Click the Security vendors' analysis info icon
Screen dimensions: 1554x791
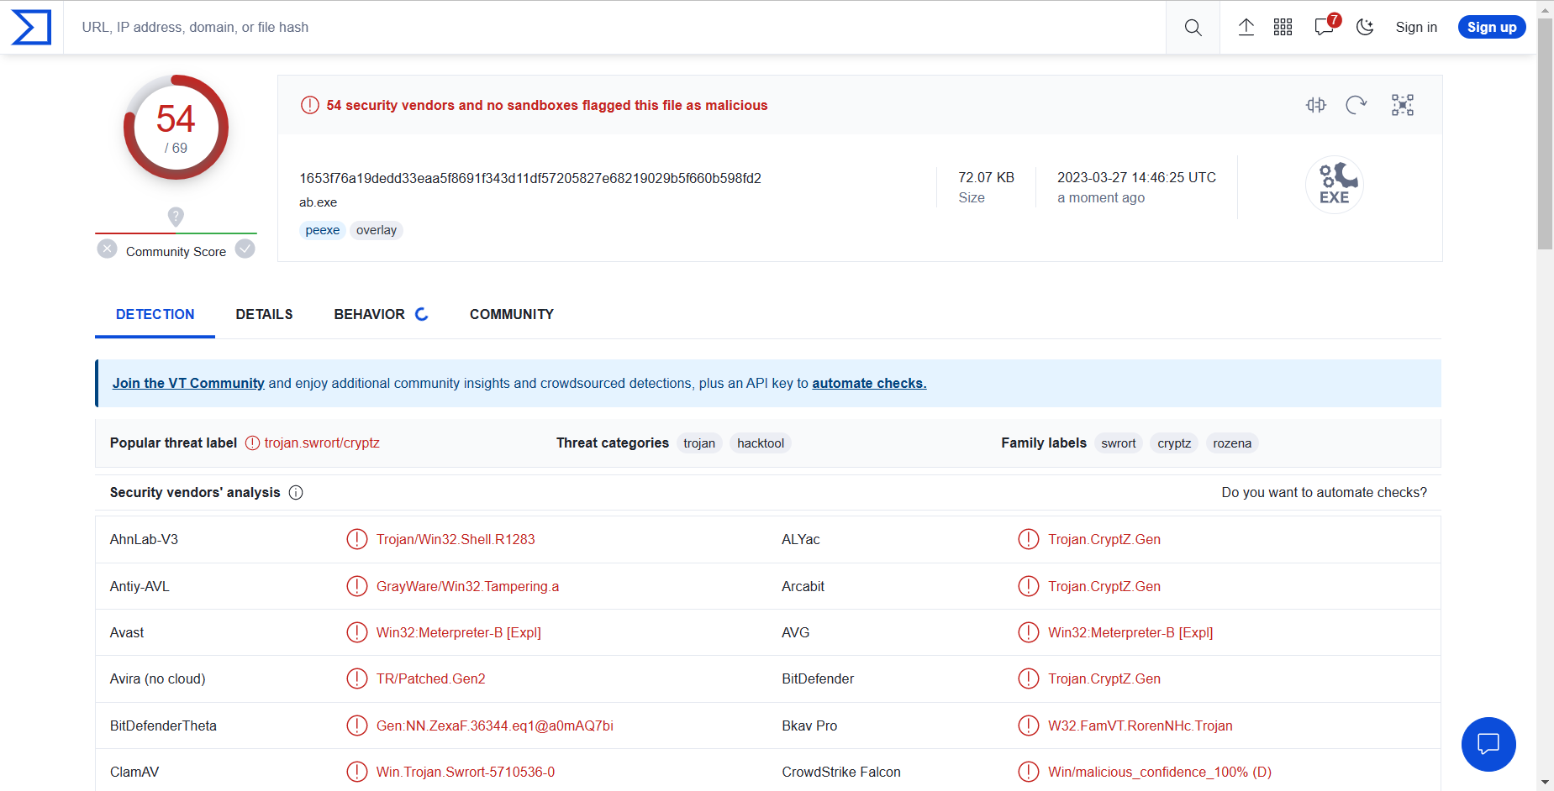296,493
